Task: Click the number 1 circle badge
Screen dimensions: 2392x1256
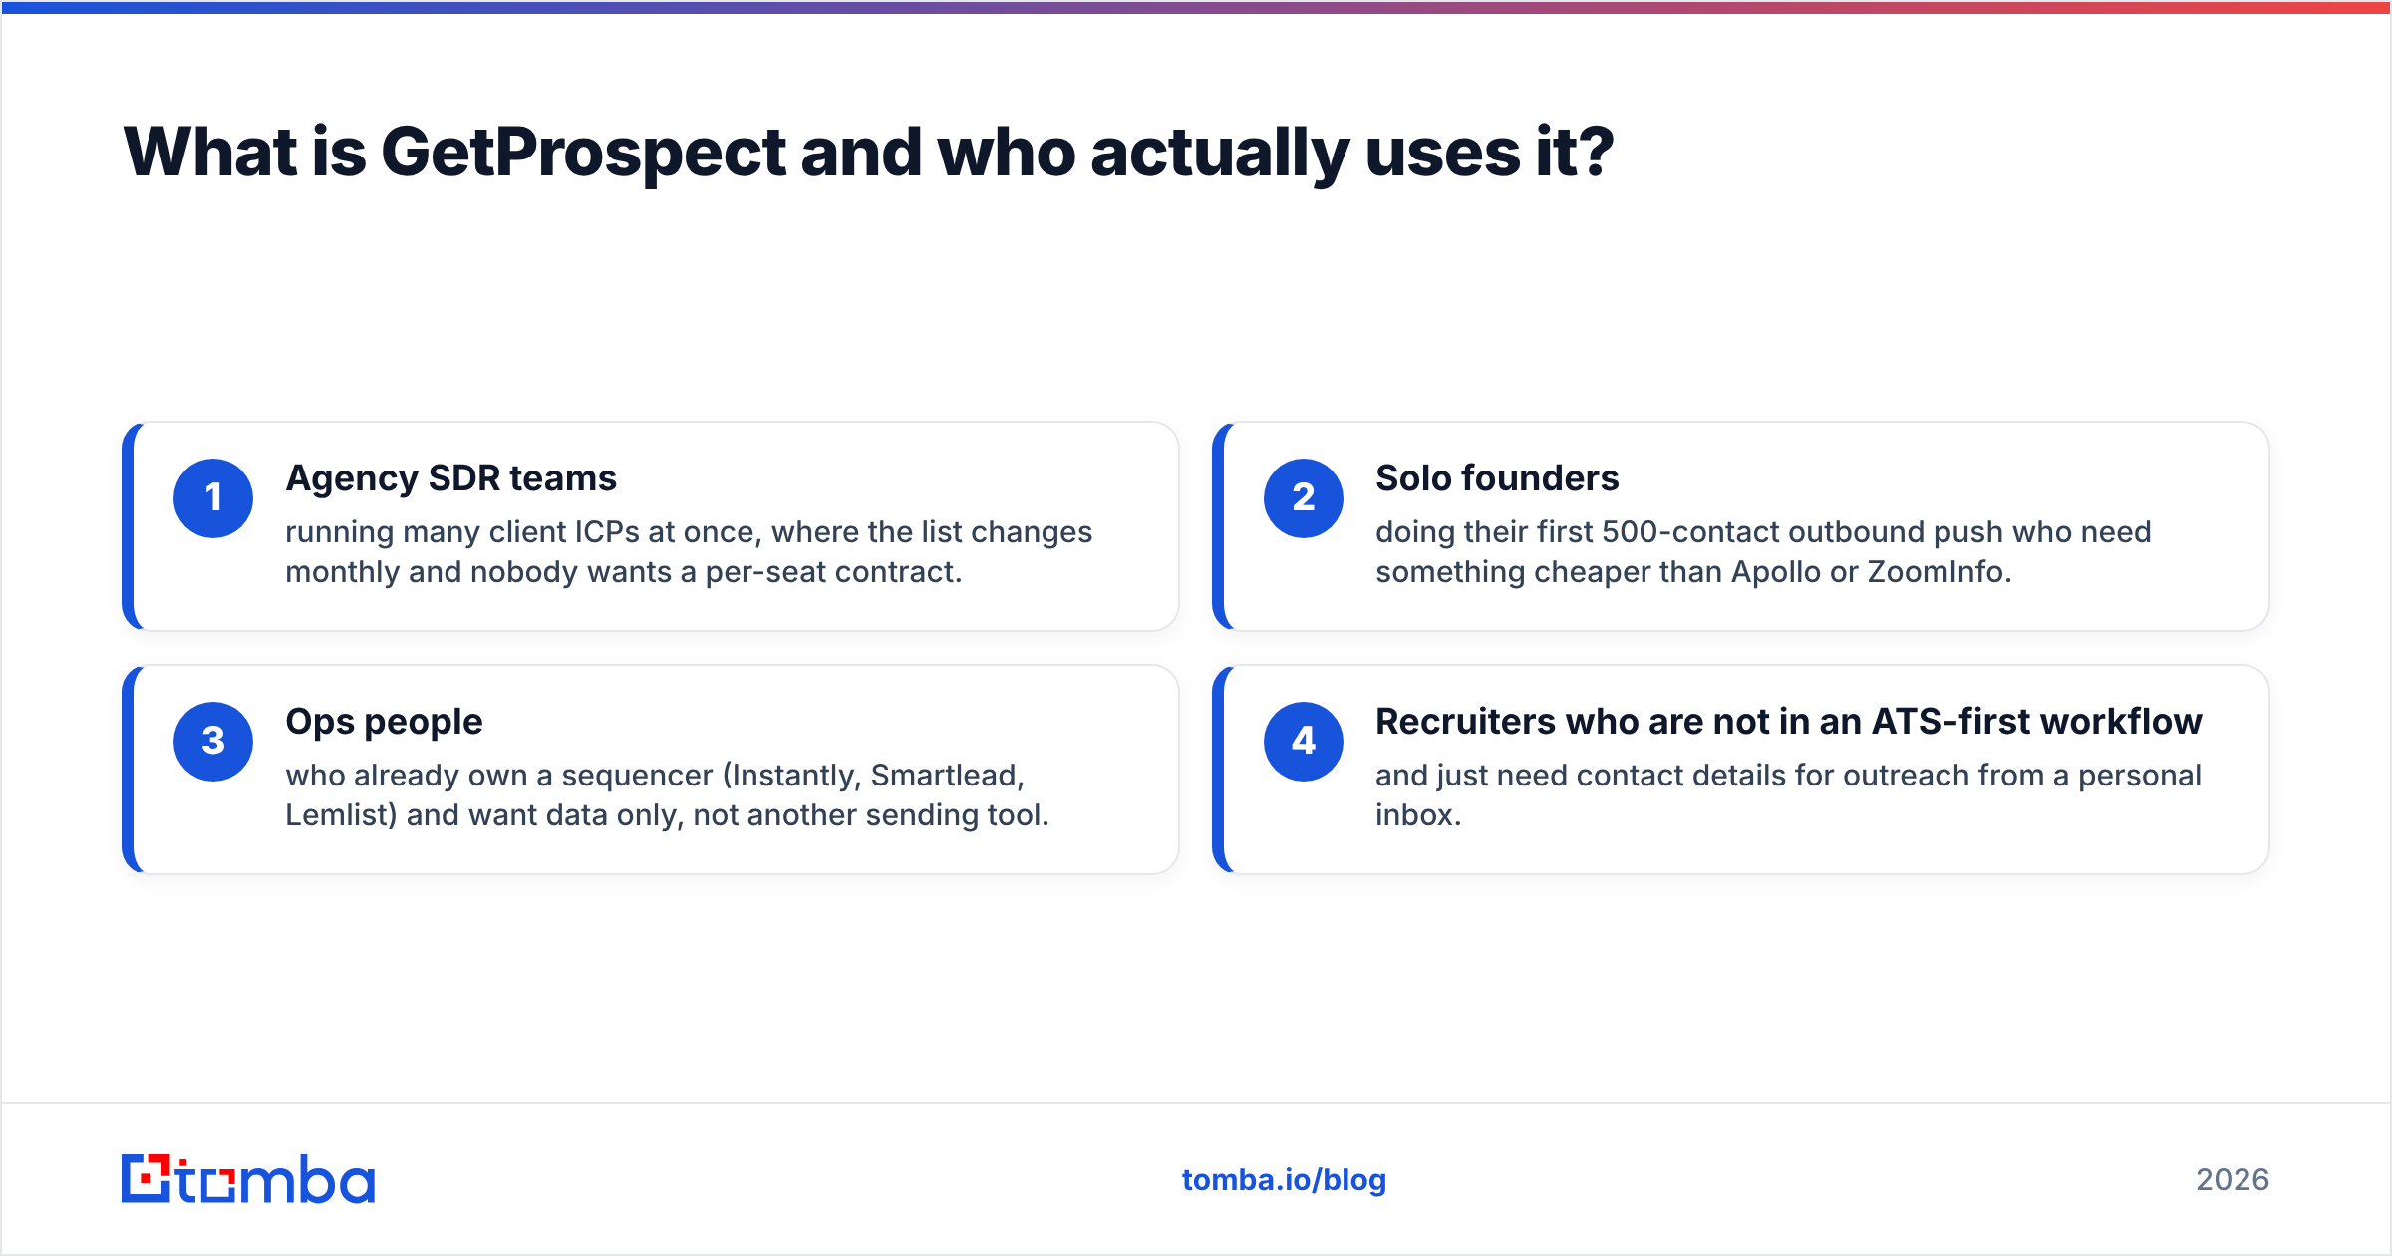Action: tap(213, 498)
